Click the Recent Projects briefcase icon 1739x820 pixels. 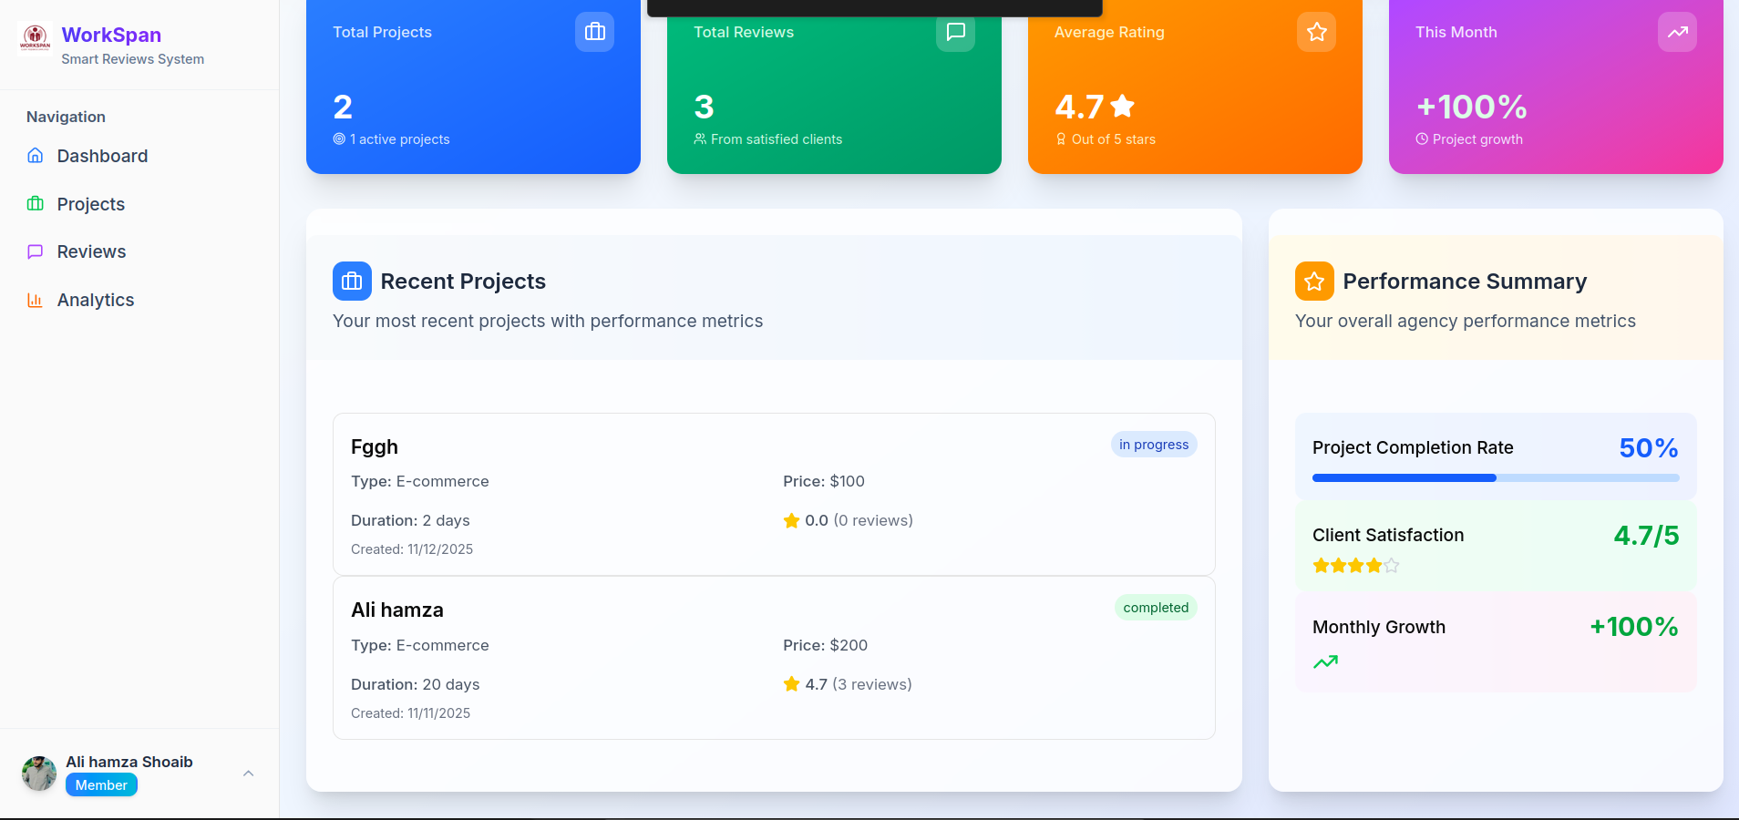[352, 281]
